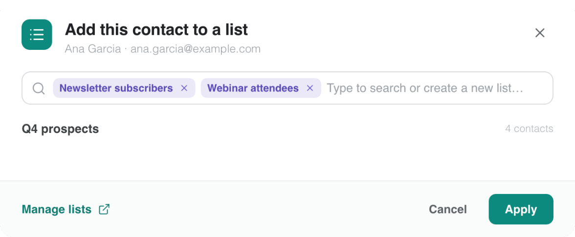Click the Ana Garcia contact name
Viewport: 575px width, 237px height.
93,49
